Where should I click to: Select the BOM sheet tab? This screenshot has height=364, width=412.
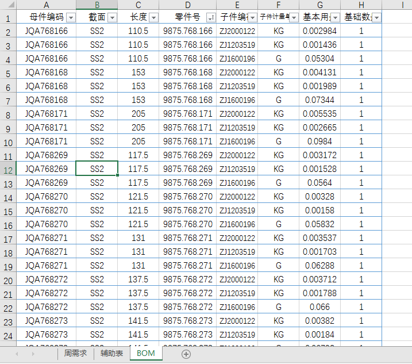coord(146,353)
